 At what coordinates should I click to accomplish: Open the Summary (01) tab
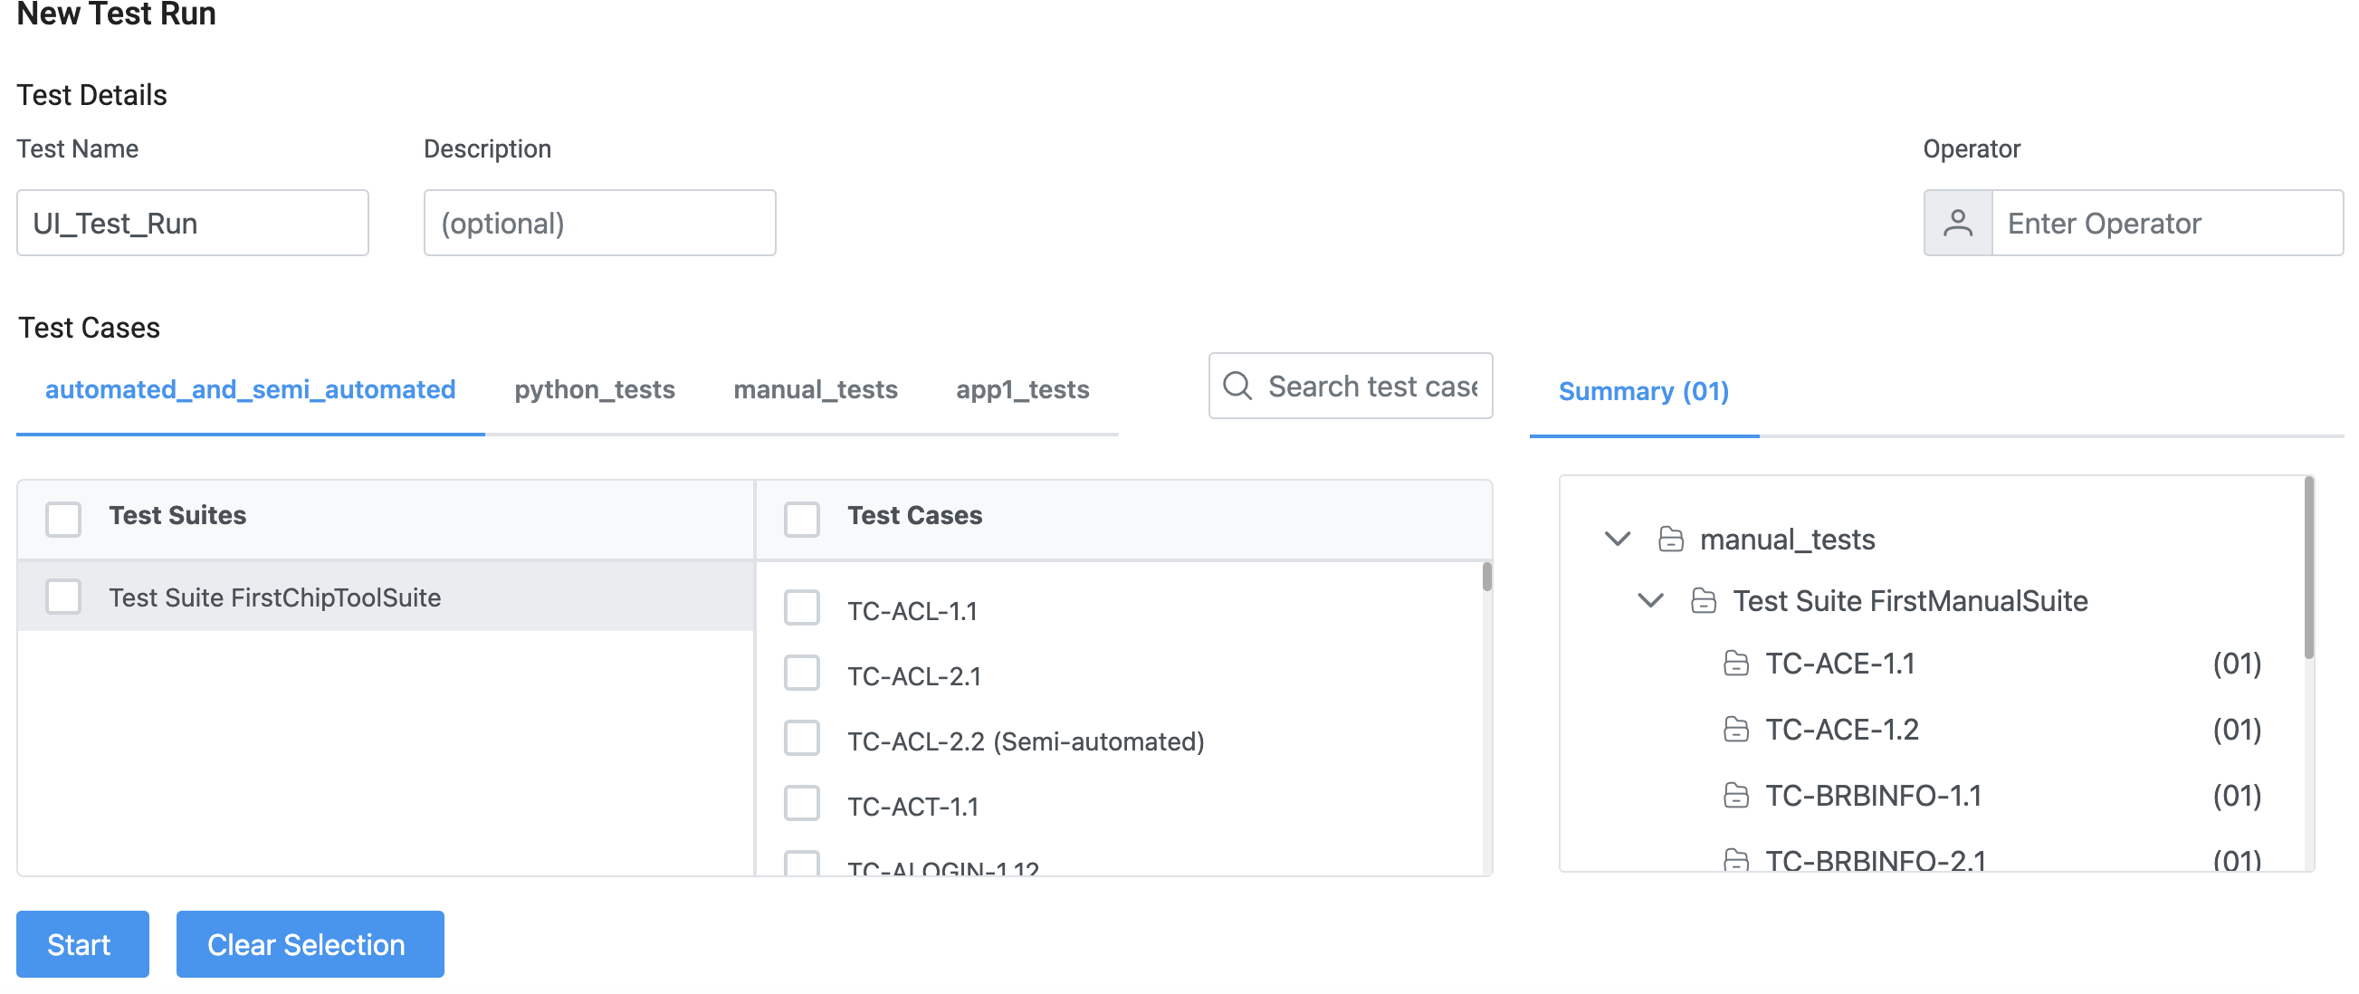1643,391
